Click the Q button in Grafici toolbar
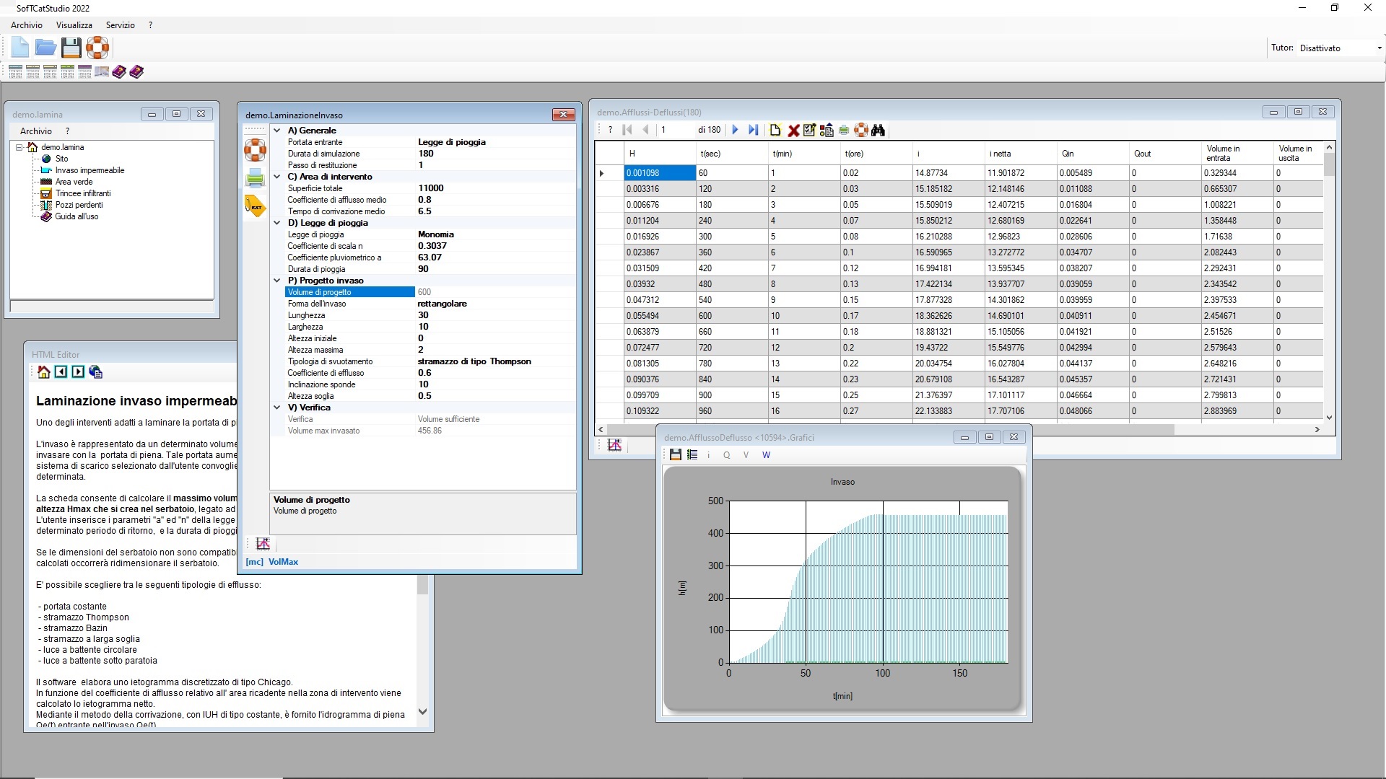The width and height of the screenshot is (1386, 779). point(727,455)
